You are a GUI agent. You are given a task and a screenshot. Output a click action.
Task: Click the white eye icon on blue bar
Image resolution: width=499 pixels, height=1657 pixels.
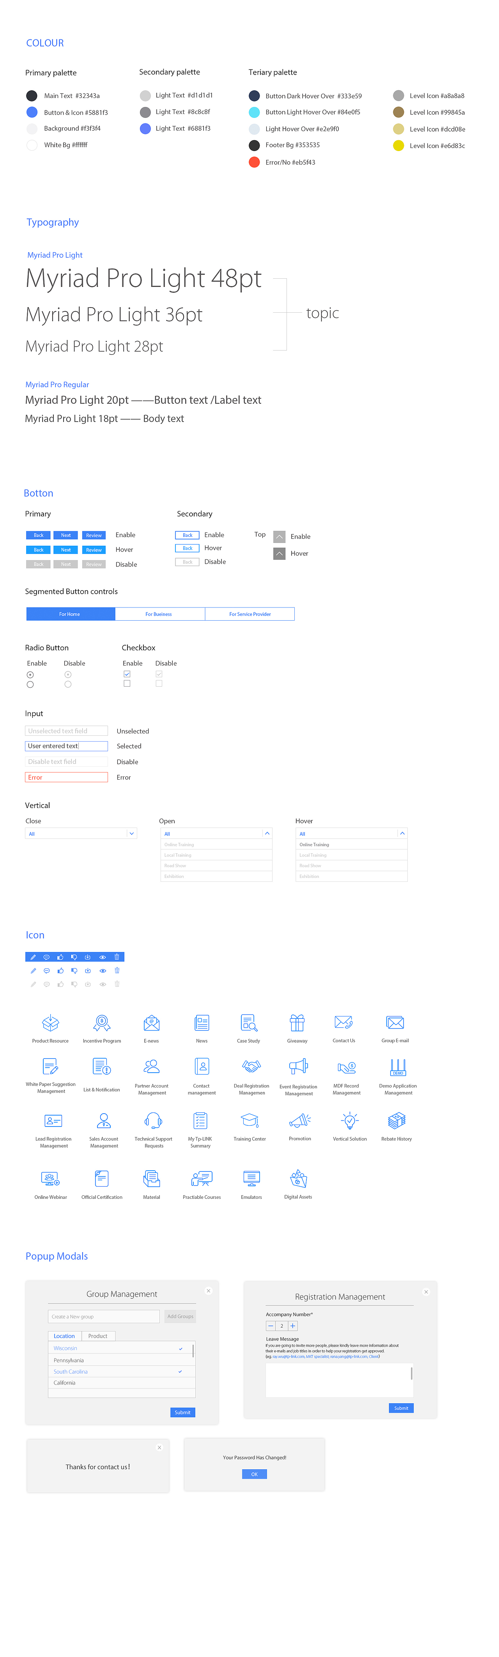[x=102, y=956]
